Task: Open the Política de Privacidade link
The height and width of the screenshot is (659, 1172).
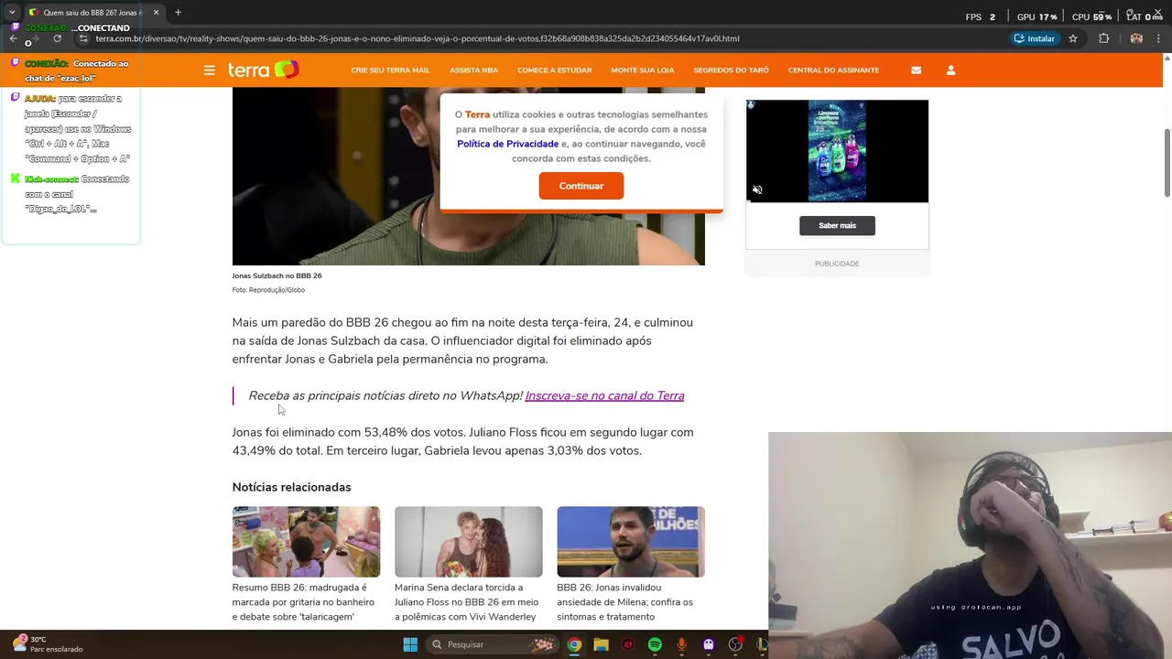Action: click(507, 144)
